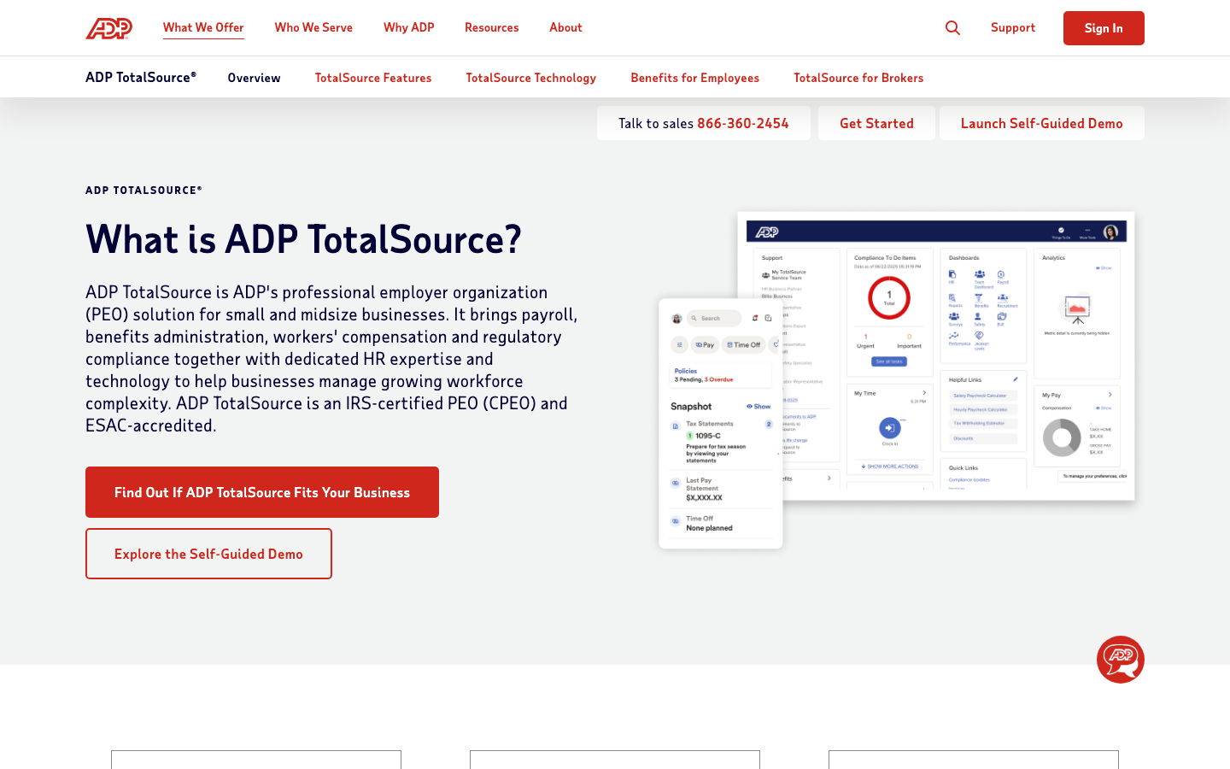The width and height of the screenshot is (1230, 769).
Task: Open TotalSource for Brokers tab
Action: (858, 78)
